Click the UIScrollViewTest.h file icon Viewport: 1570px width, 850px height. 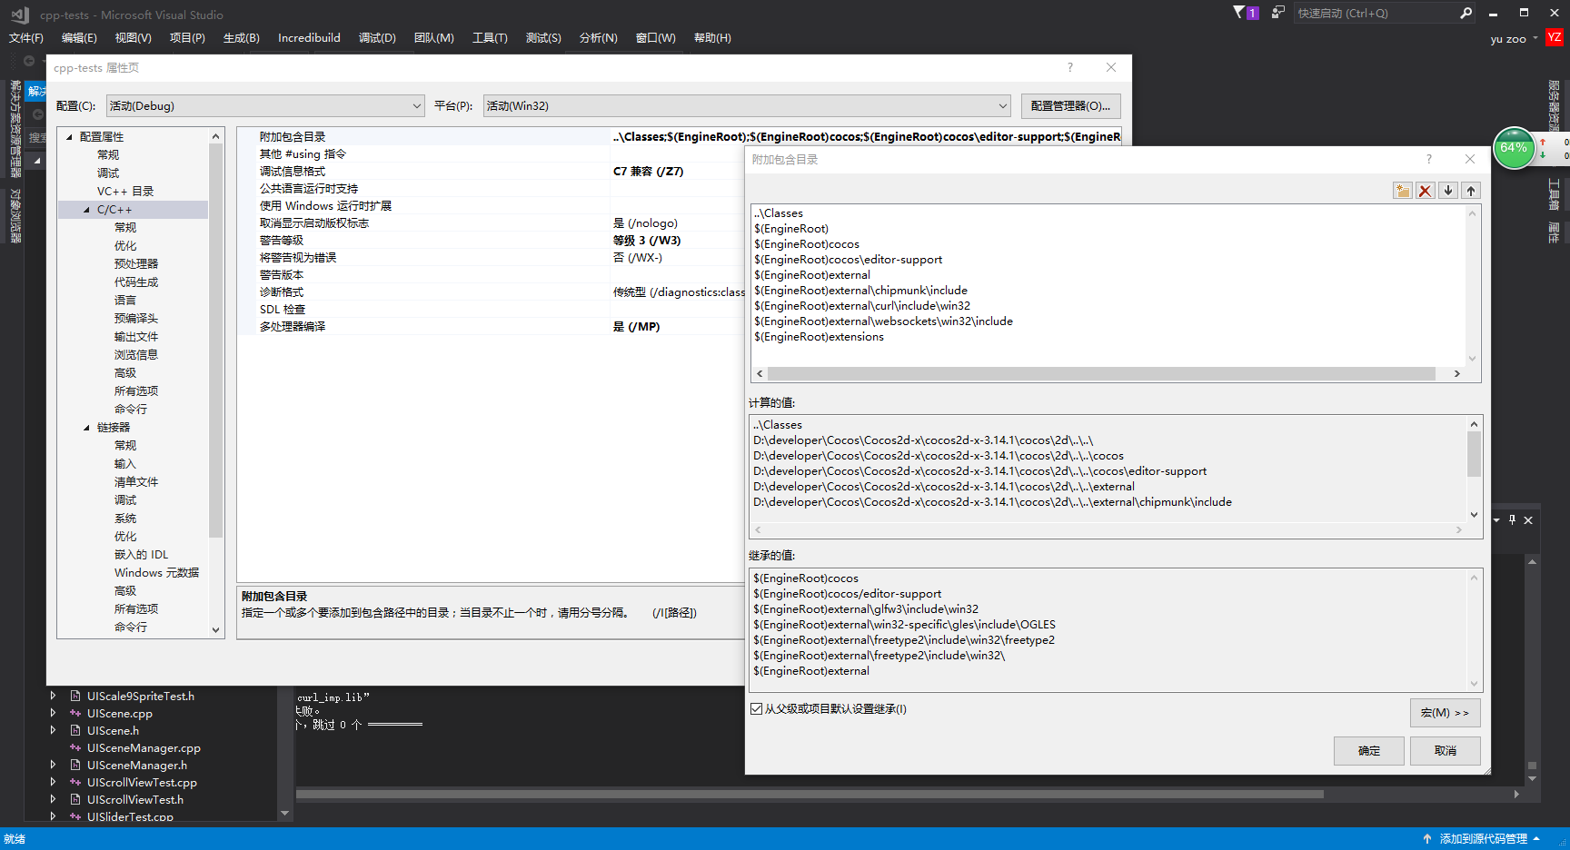point(76,800)
